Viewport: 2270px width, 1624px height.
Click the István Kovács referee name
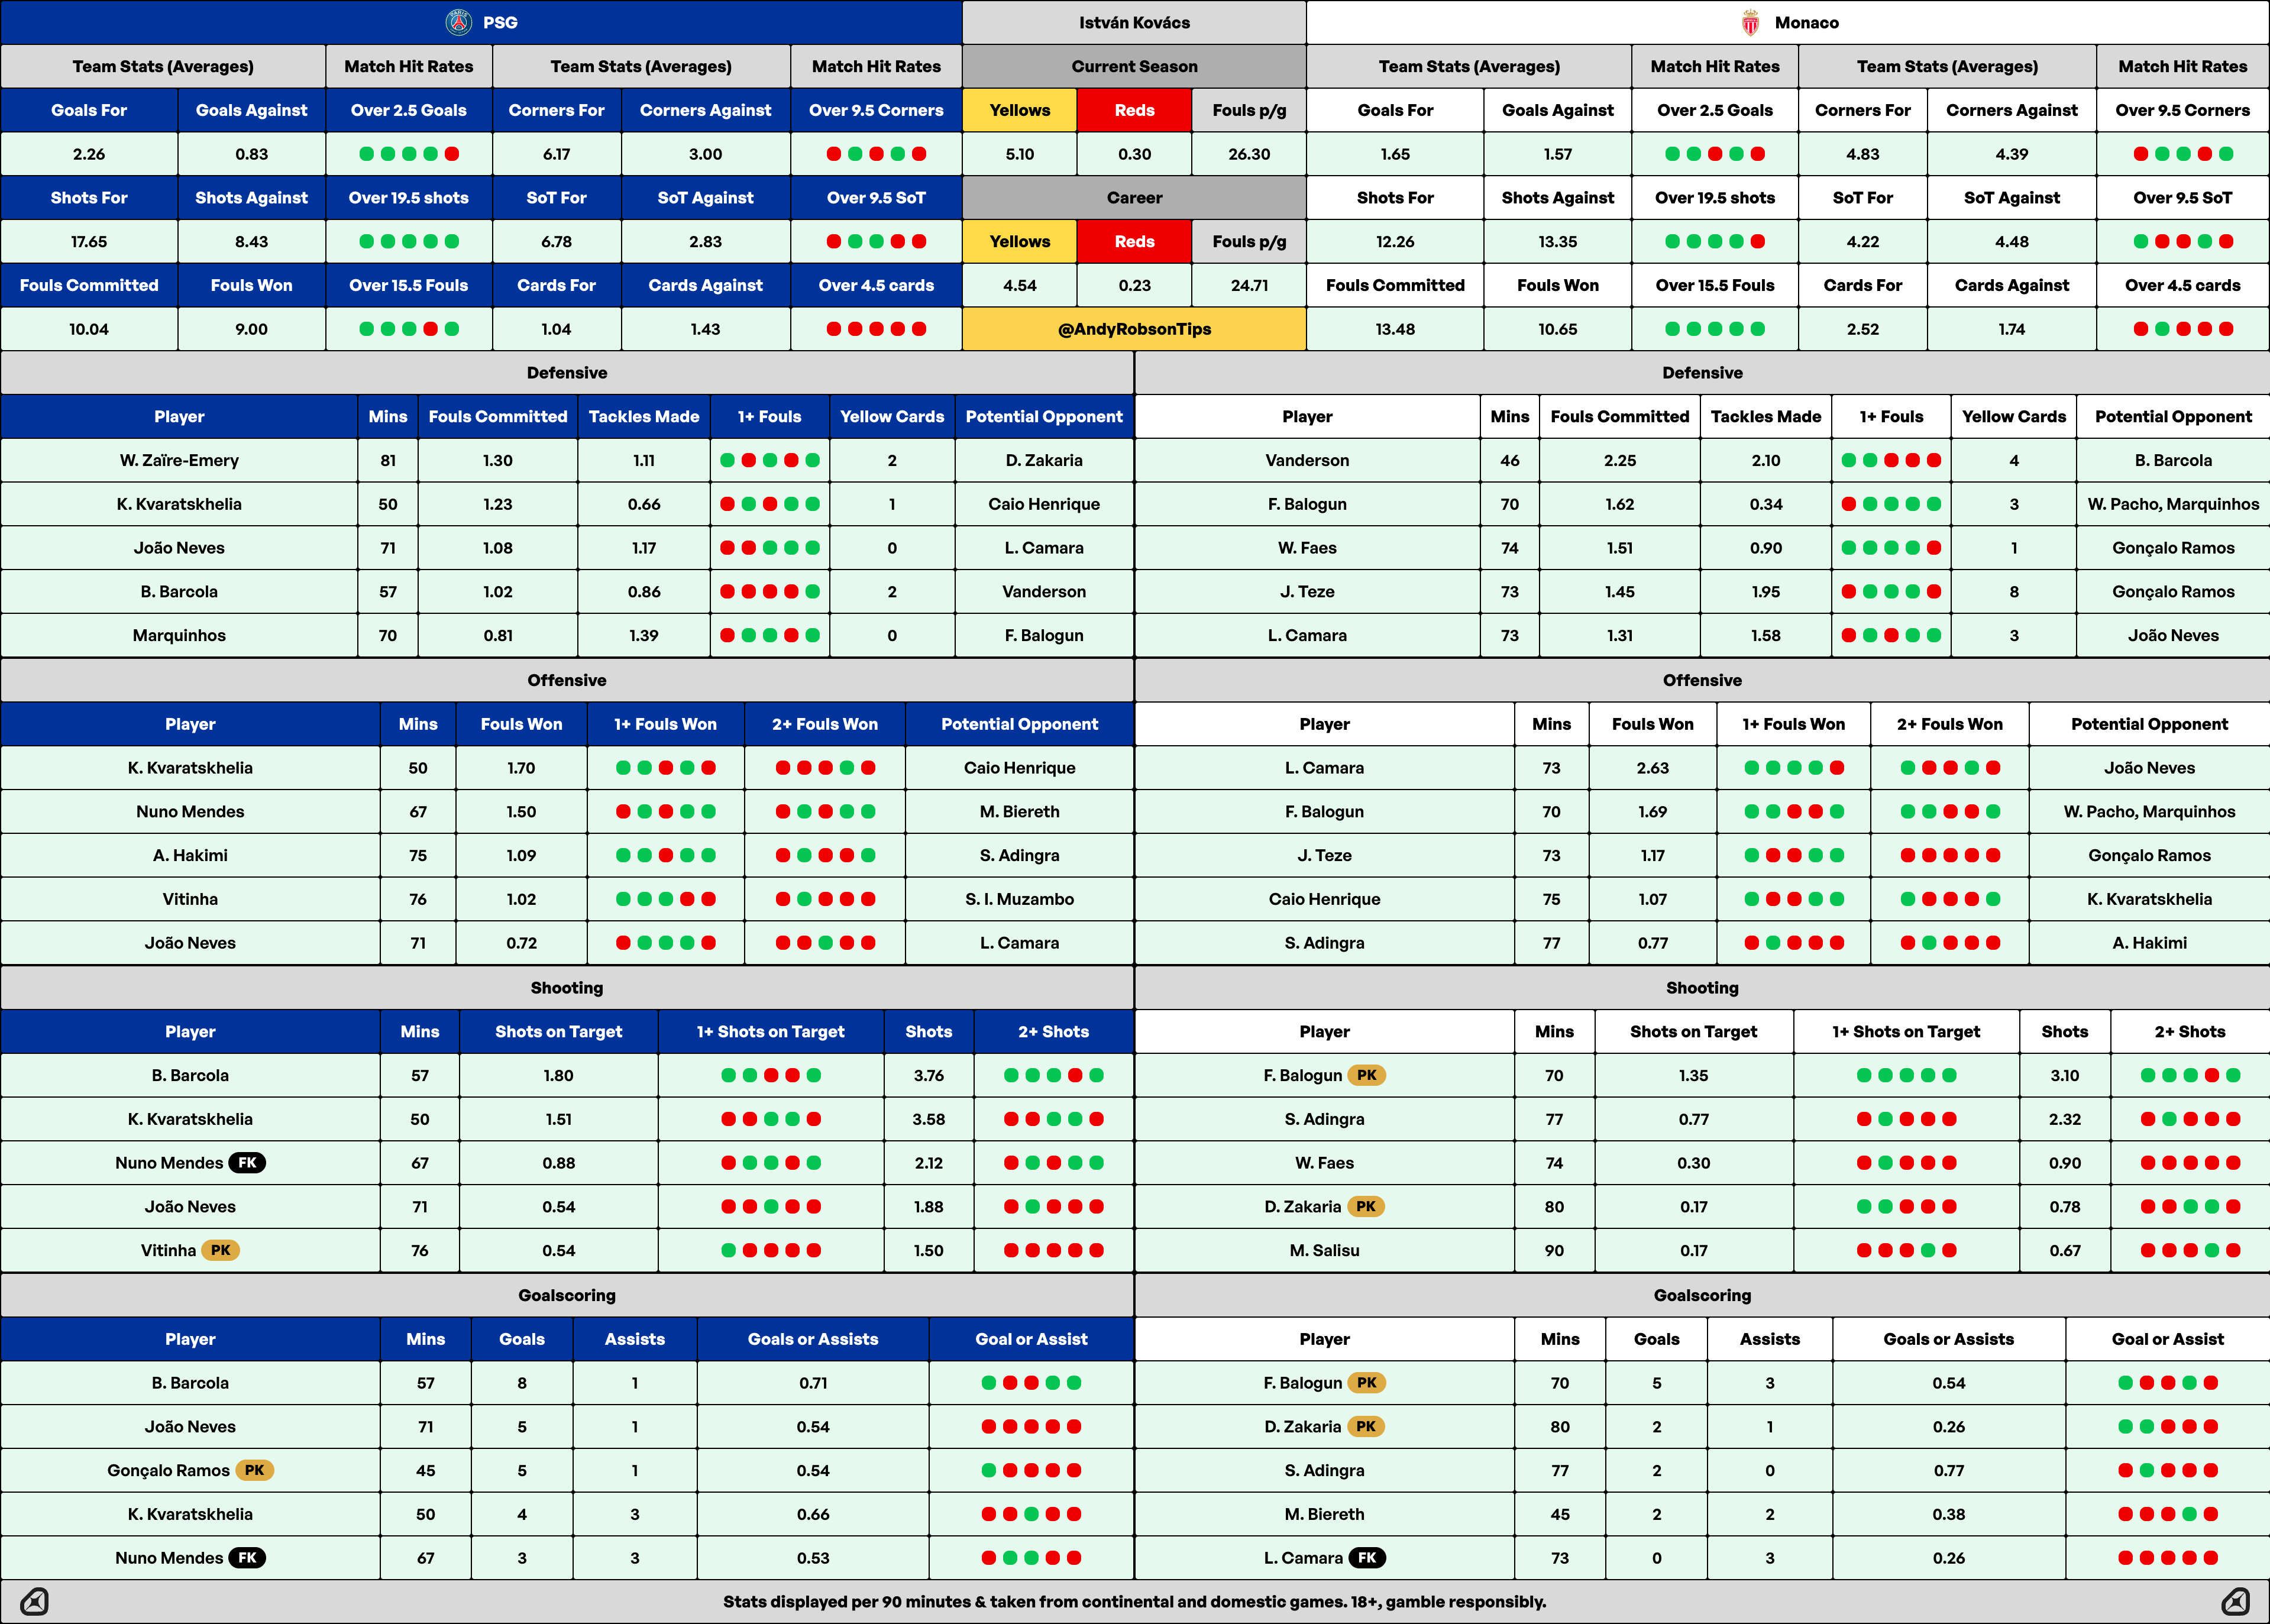[x=1134, y=22]
